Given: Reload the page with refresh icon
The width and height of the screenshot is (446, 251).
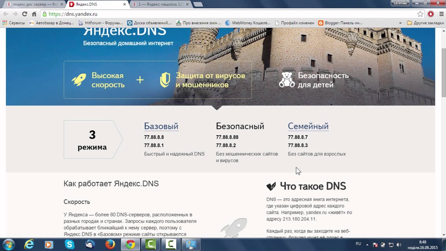Looking at the screenshot, I should click(x=24, y=14).
